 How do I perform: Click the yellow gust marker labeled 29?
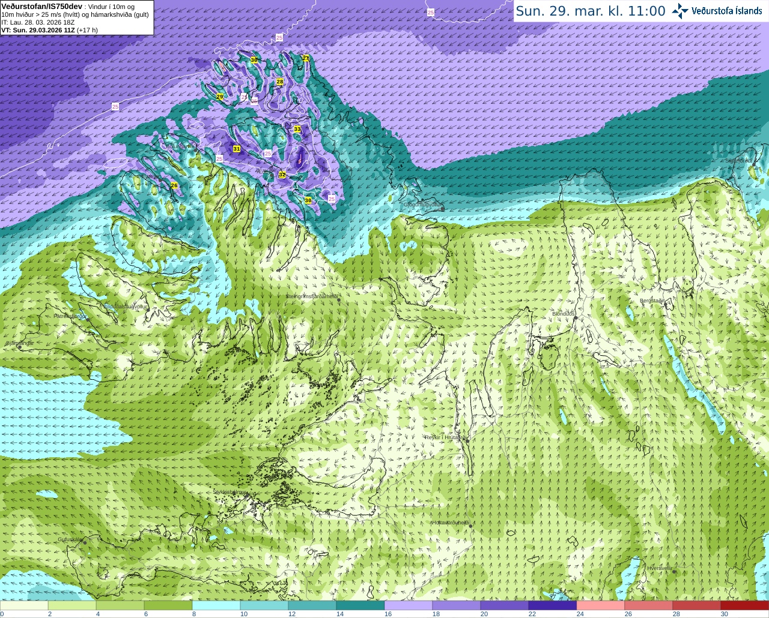tap(220, 97)
